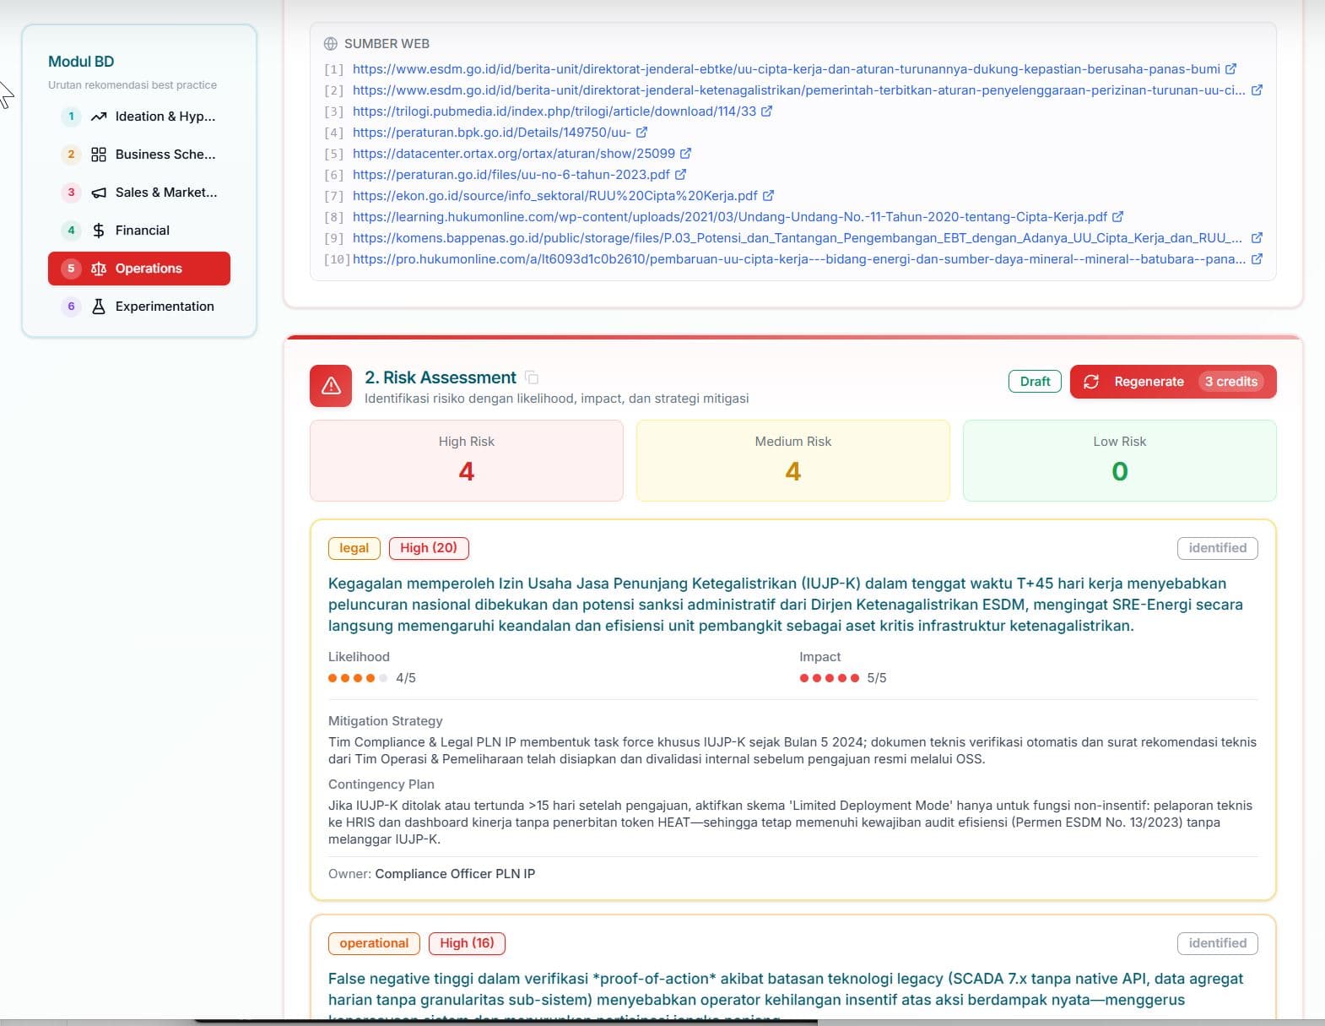Image resolution: width=1325 pixels, height=1026 pixels.
Task: Open the Financial module
Action: [139, 231]
